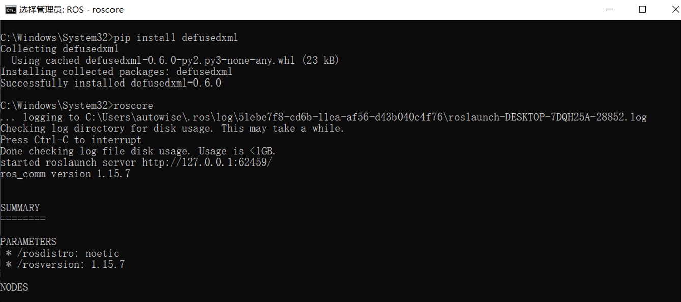Viewport: 681px width, 302px height.
Task: Click the 'ros_comm version 1.15.7' line
Action: [65, 174]
